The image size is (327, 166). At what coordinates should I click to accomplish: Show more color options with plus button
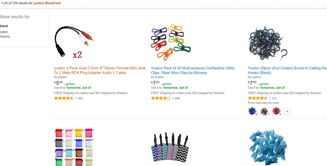coord(287,112)
